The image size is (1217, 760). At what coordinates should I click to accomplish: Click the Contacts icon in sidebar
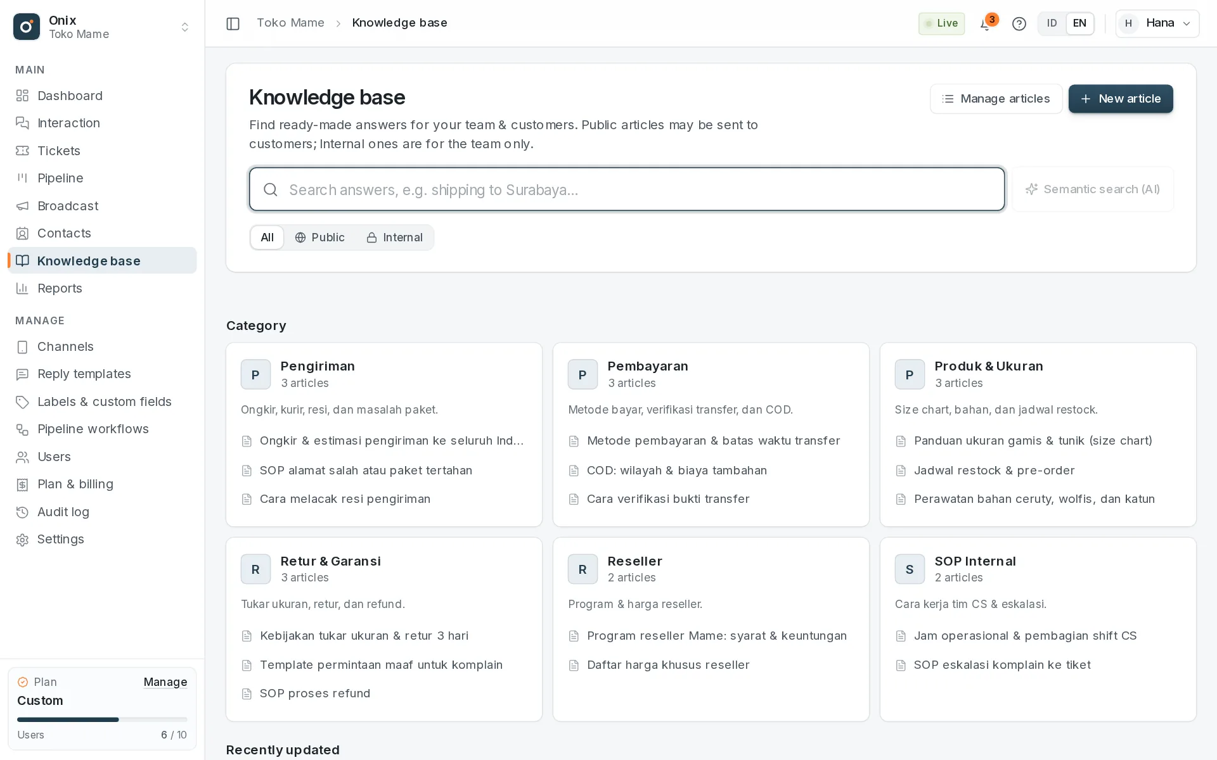[22, 233]
